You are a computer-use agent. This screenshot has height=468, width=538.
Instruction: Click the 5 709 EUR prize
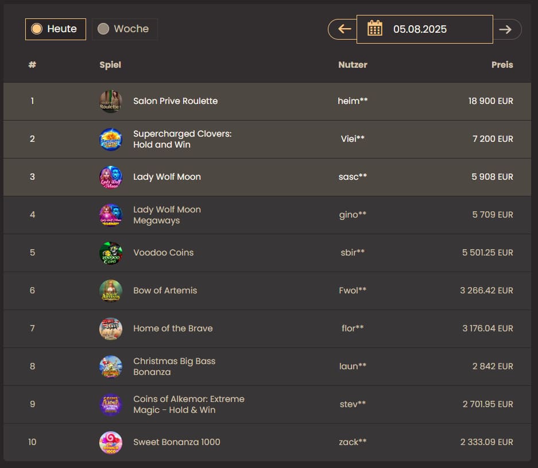point(493,214)
